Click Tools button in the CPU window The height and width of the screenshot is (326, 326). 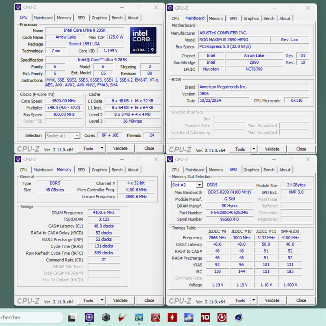(x=88, y=148)
